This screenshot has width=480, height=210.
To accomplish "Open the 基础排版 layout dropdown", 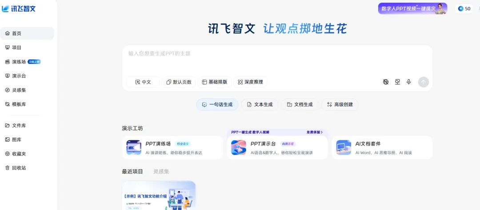I will click(x=215, y=82).
